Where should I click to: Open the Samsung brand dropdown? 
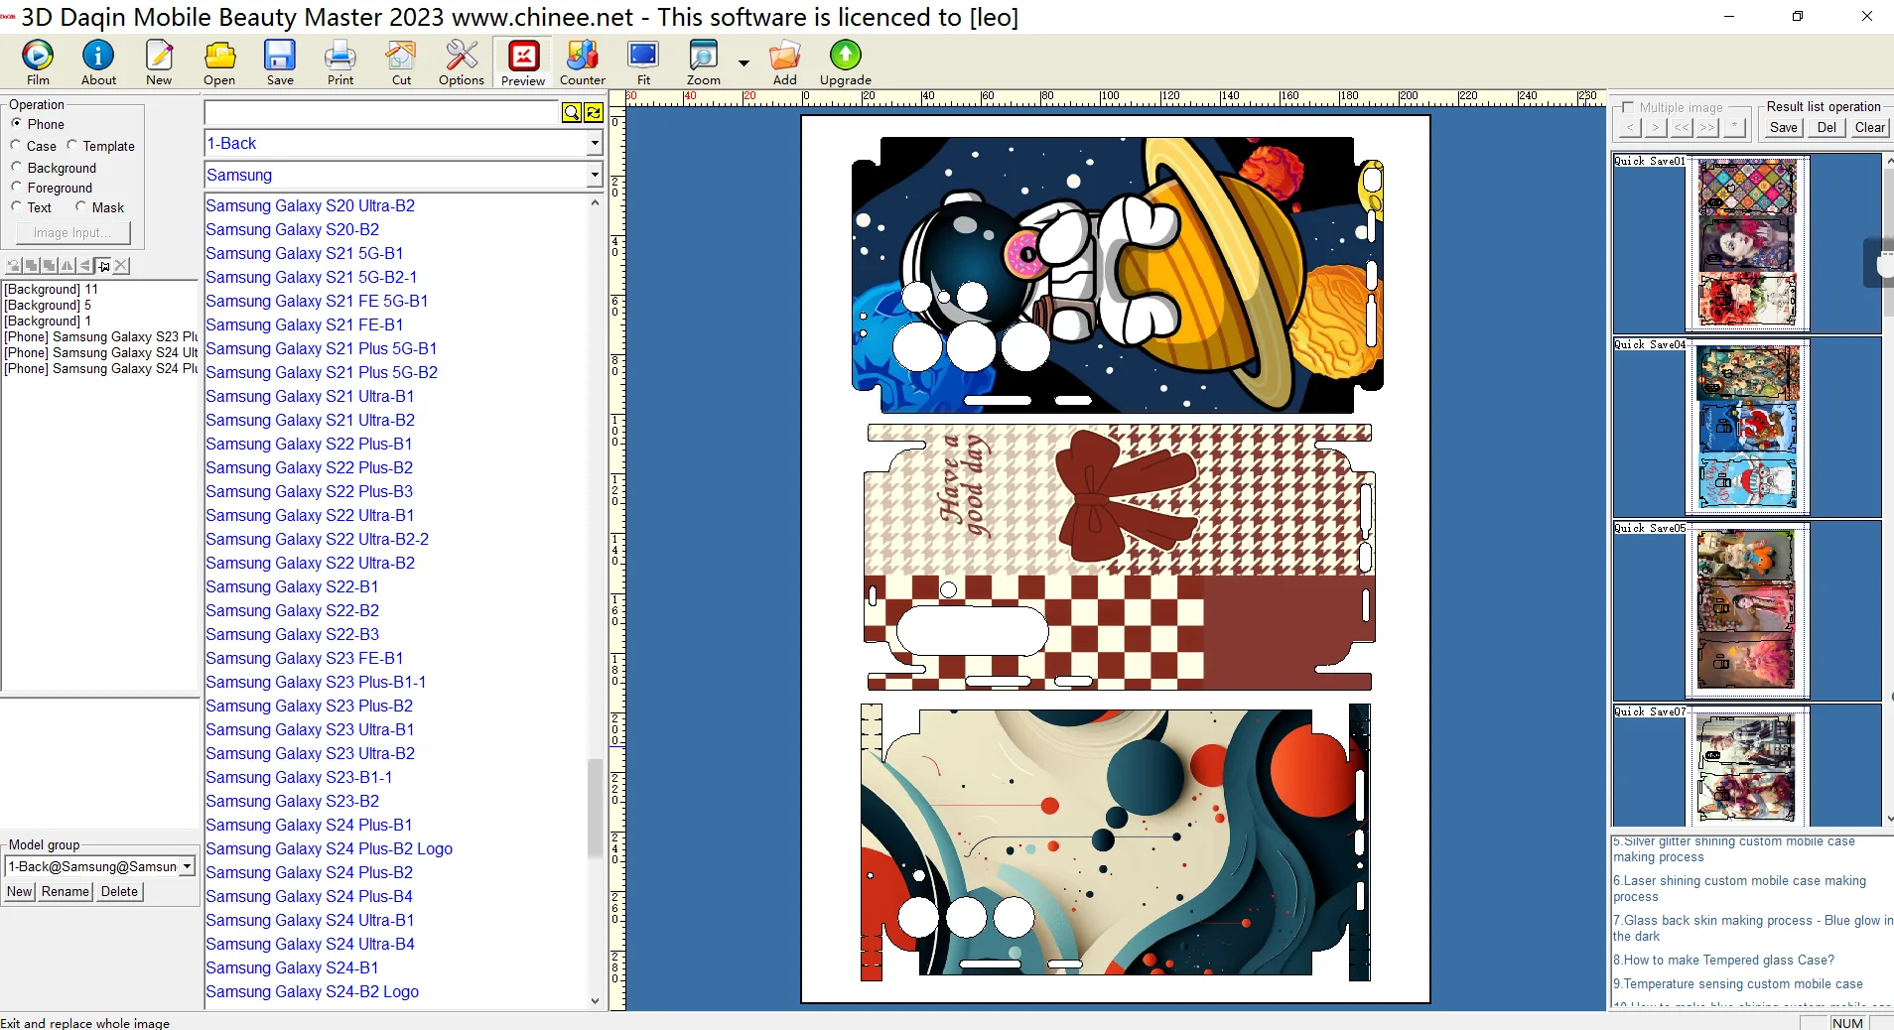click(x=594, y=176)
